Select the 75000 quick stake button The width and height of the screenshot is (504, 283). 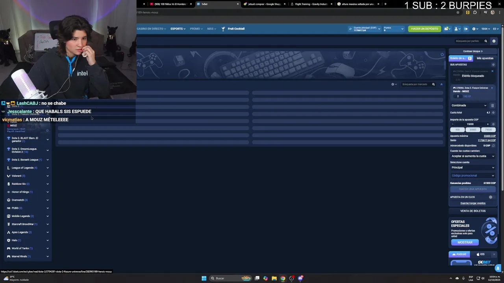(x=488, y=130)
